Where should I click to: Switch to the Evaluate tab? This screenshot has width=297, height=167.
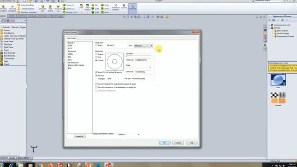(33, 16)
